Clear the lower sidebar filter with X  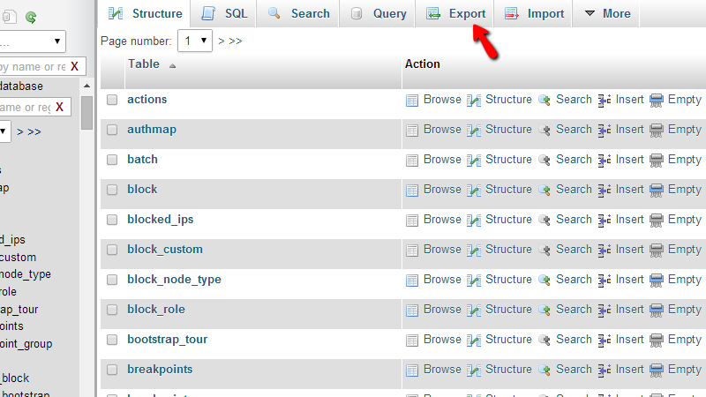[x=59, y=107]
